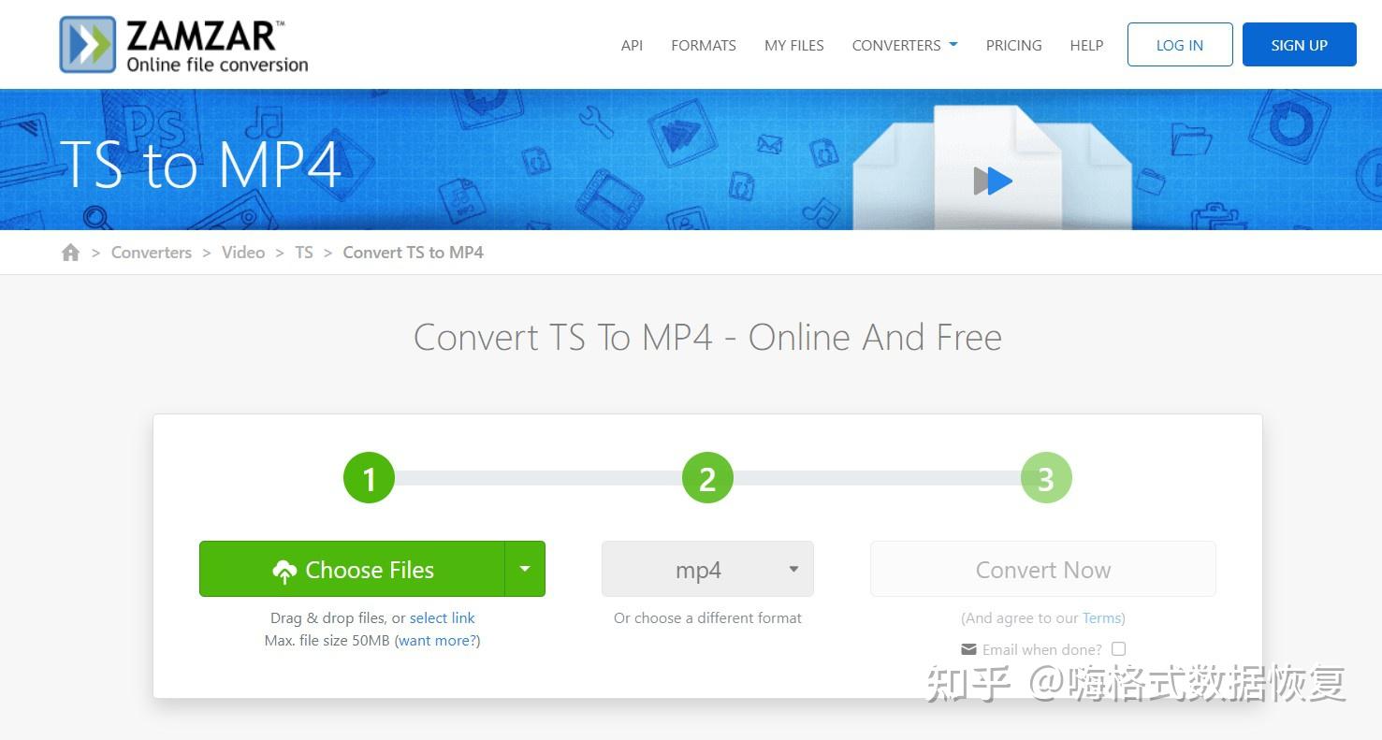The height and width of the screenshot is (740, 1382).
Task: Open the Choose Files dropdown arrow
Action: click(x=525, y=569)
